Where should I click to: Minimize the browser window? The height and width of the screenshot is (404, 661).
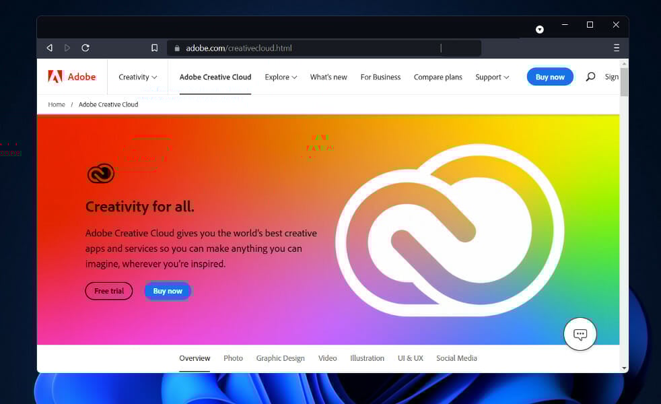[565, 25]
